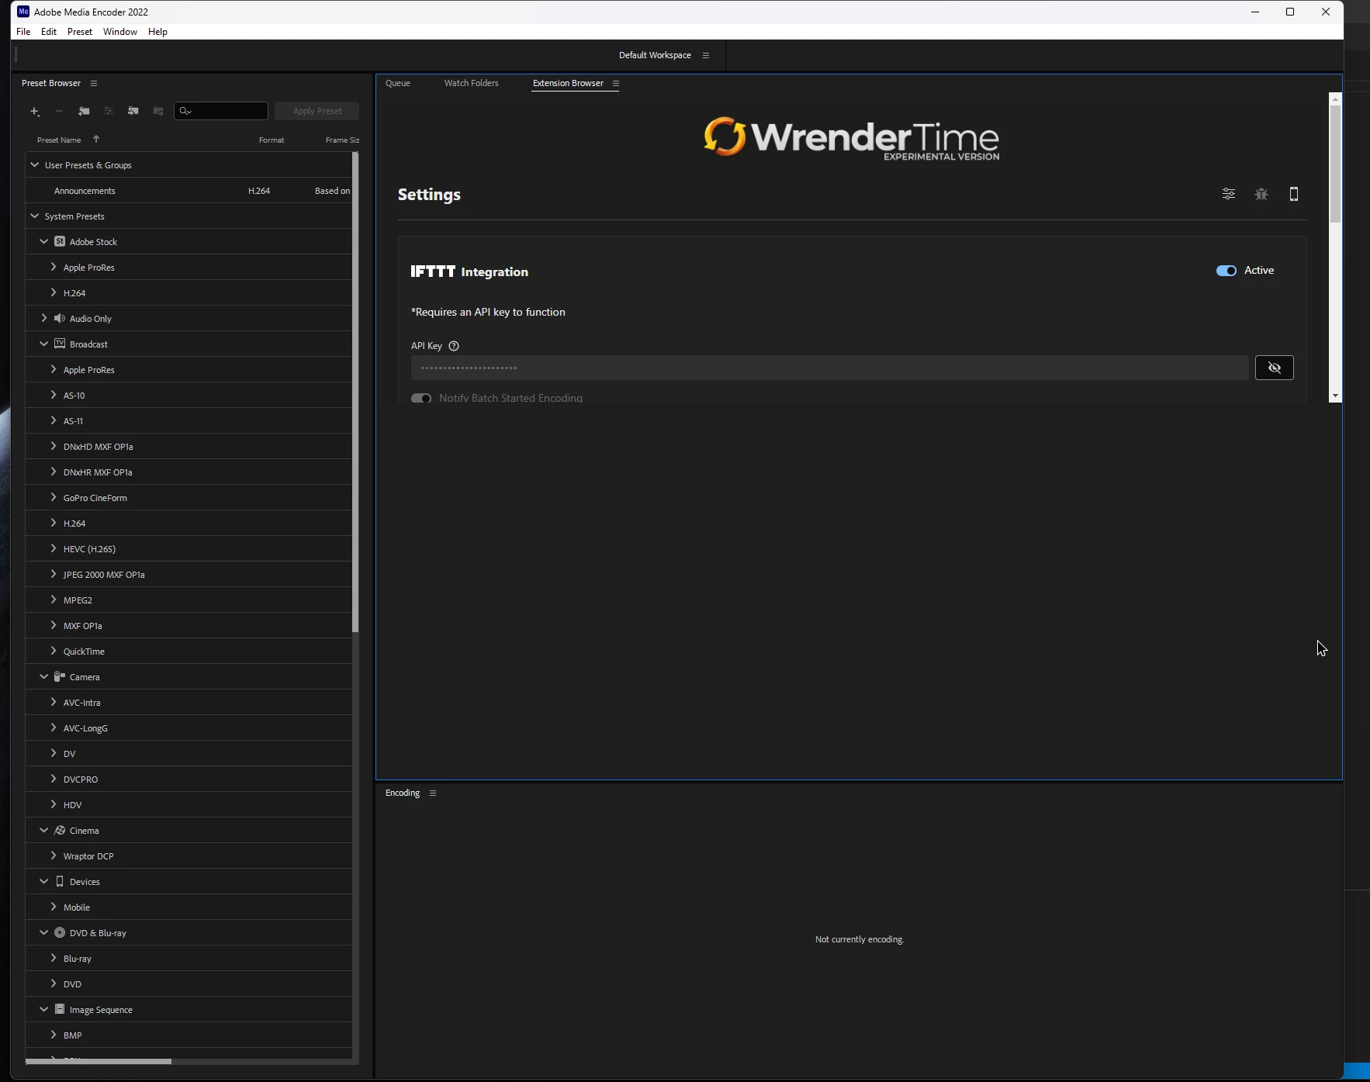Click the WrenderTime mobile device icon
1370x1082 pixels.
point(1294,194)
